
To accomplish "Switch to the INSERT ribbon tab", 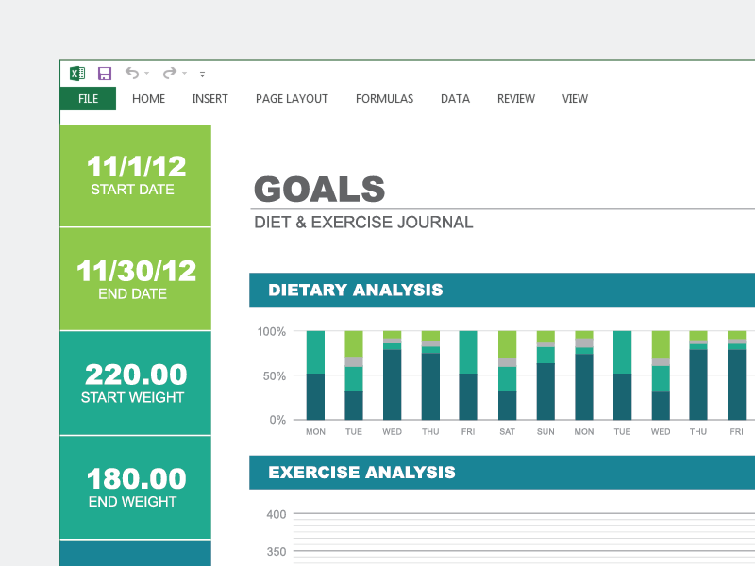I will tap(210, 99).
